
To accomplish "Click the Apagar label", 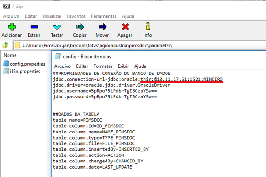I will coord(125,35).
